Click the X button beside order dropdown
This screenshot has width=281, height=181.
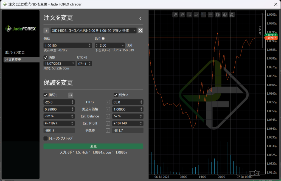(140, 30)
